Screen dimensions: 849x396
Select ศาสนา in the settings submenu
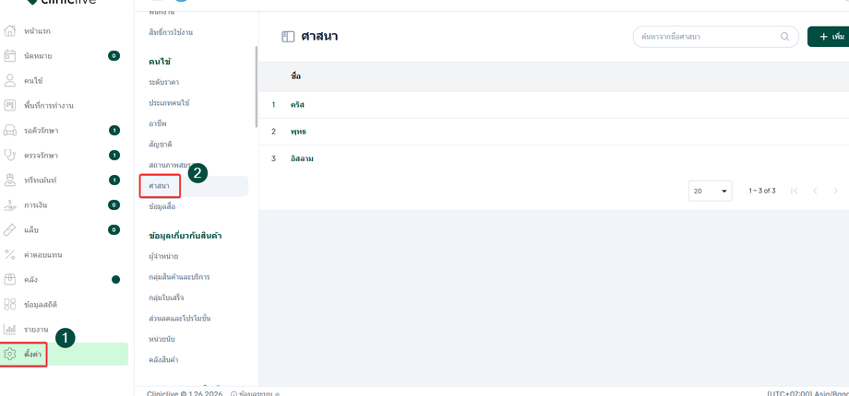(160, 186)
